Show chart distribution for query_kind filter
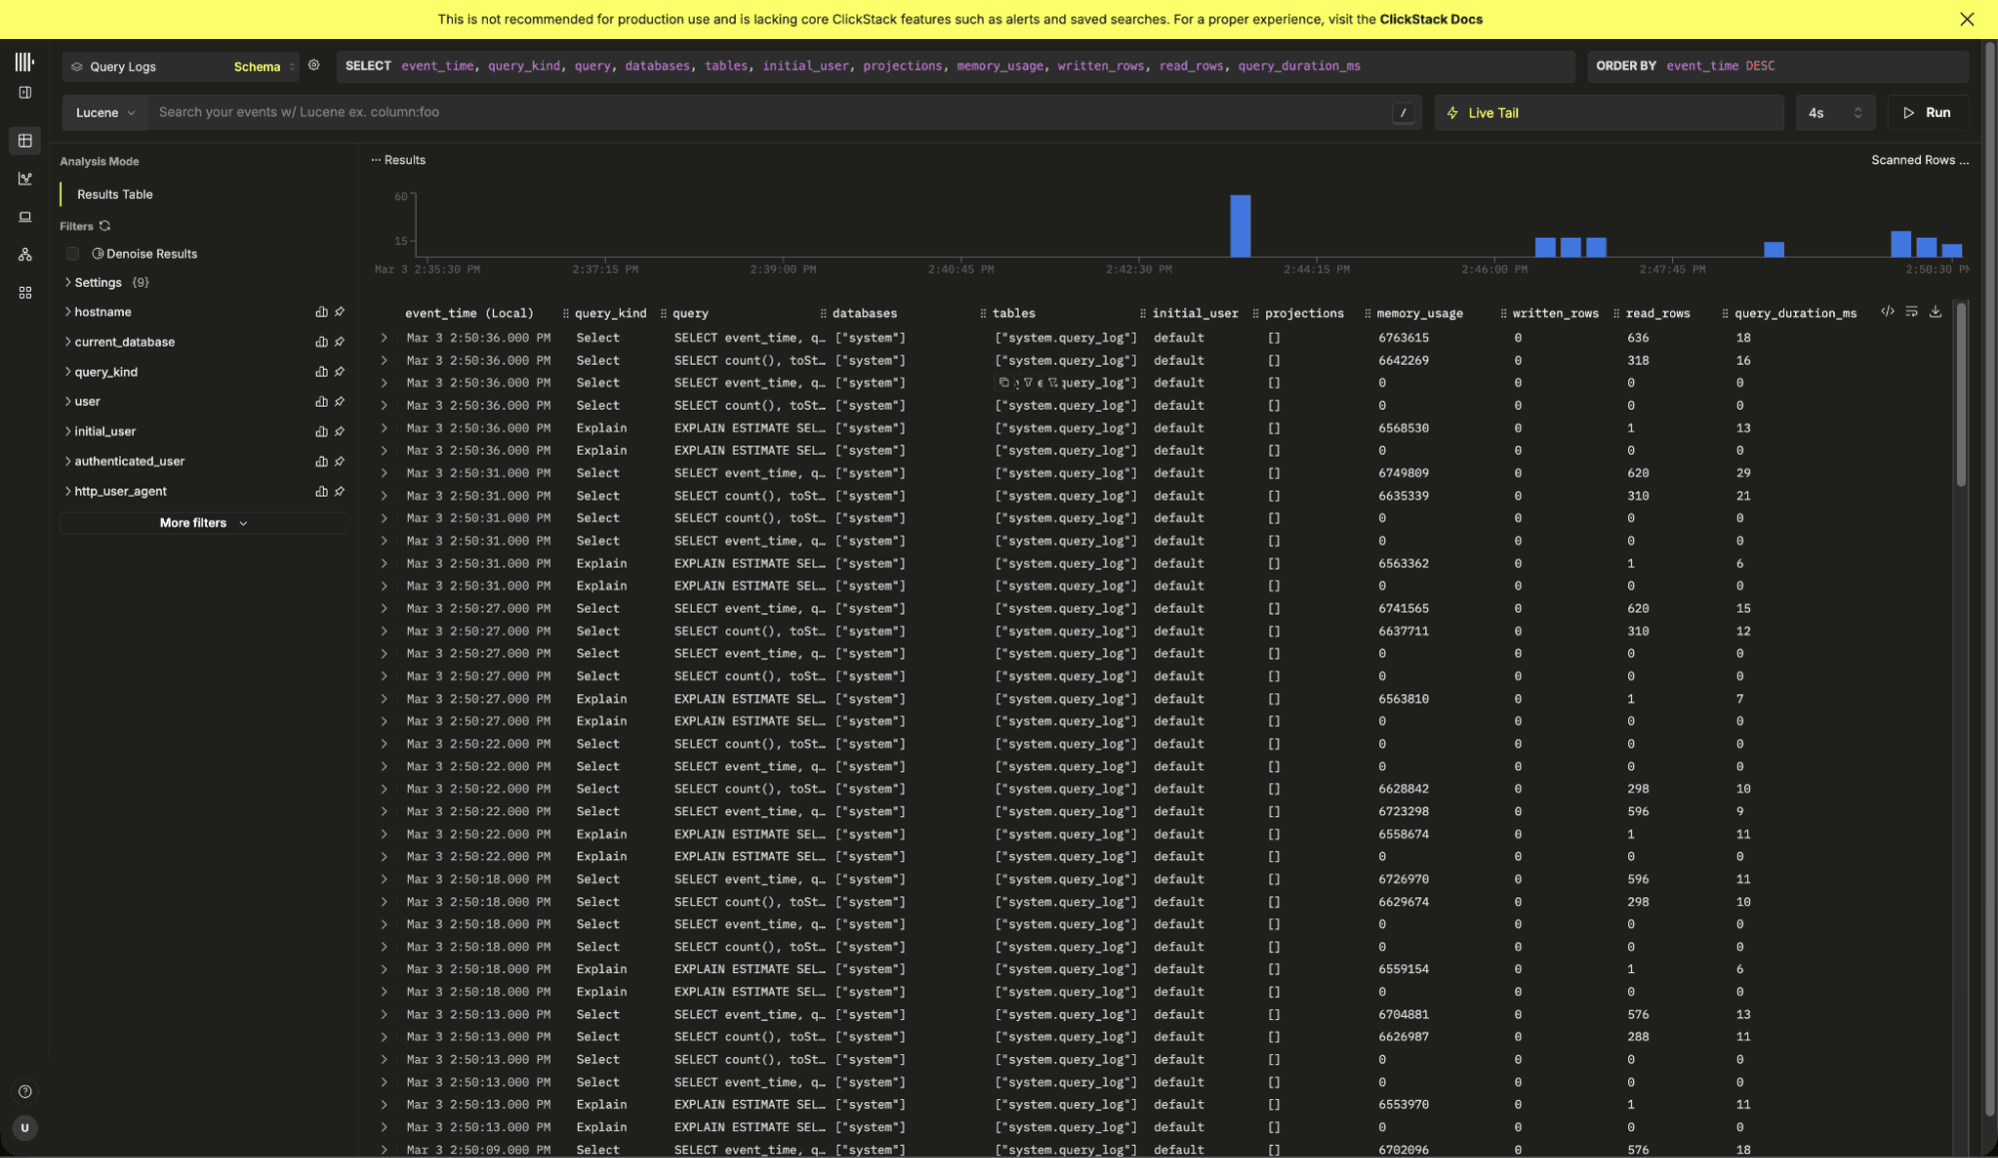Image resolution: width=1998 pixels, height=1158 pixels. pos(321,372)
